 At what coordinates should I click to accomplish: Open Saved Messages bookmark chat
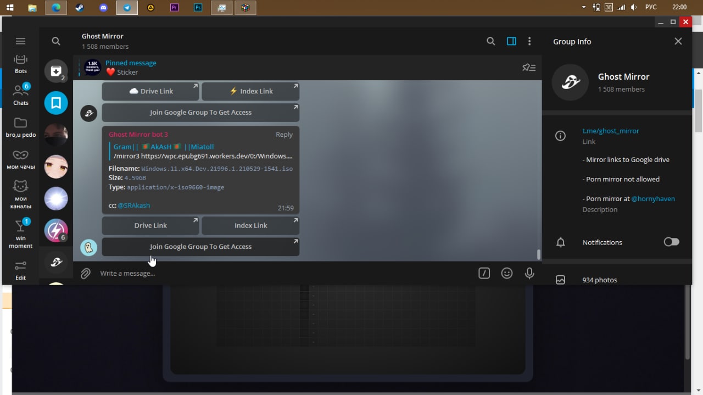coord(56,103)
